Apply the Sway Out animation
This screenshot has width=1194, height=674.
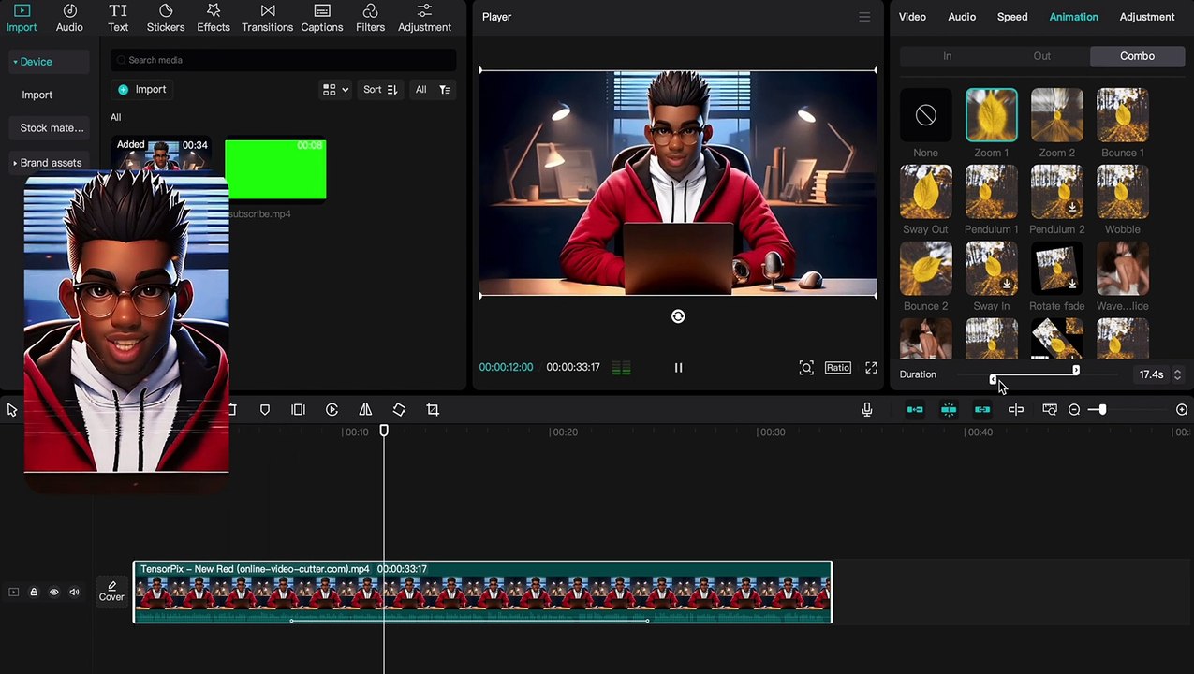point(926,192)
